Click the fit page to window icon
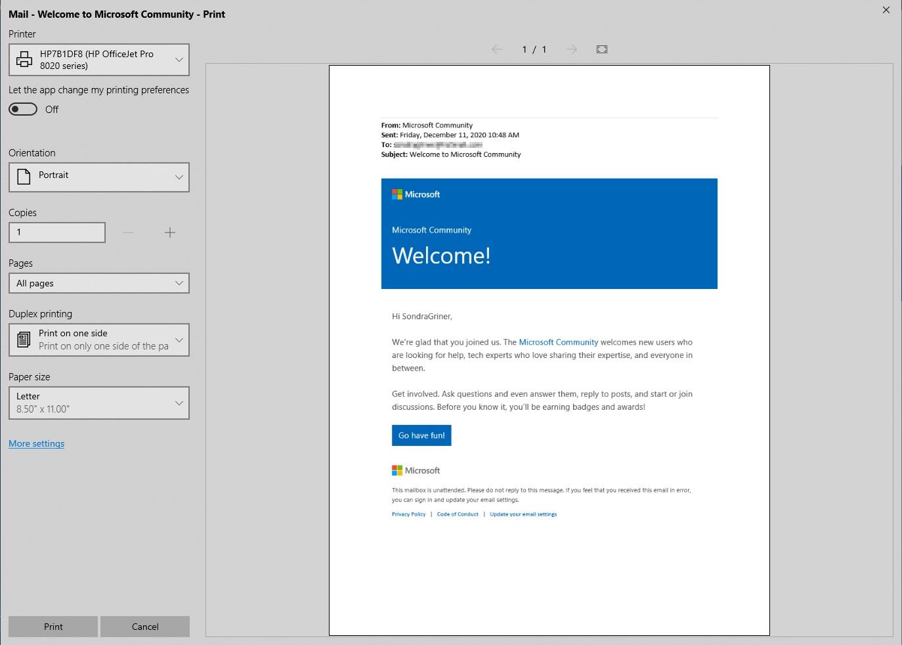The image size is (902, 645). click(601, 49)
